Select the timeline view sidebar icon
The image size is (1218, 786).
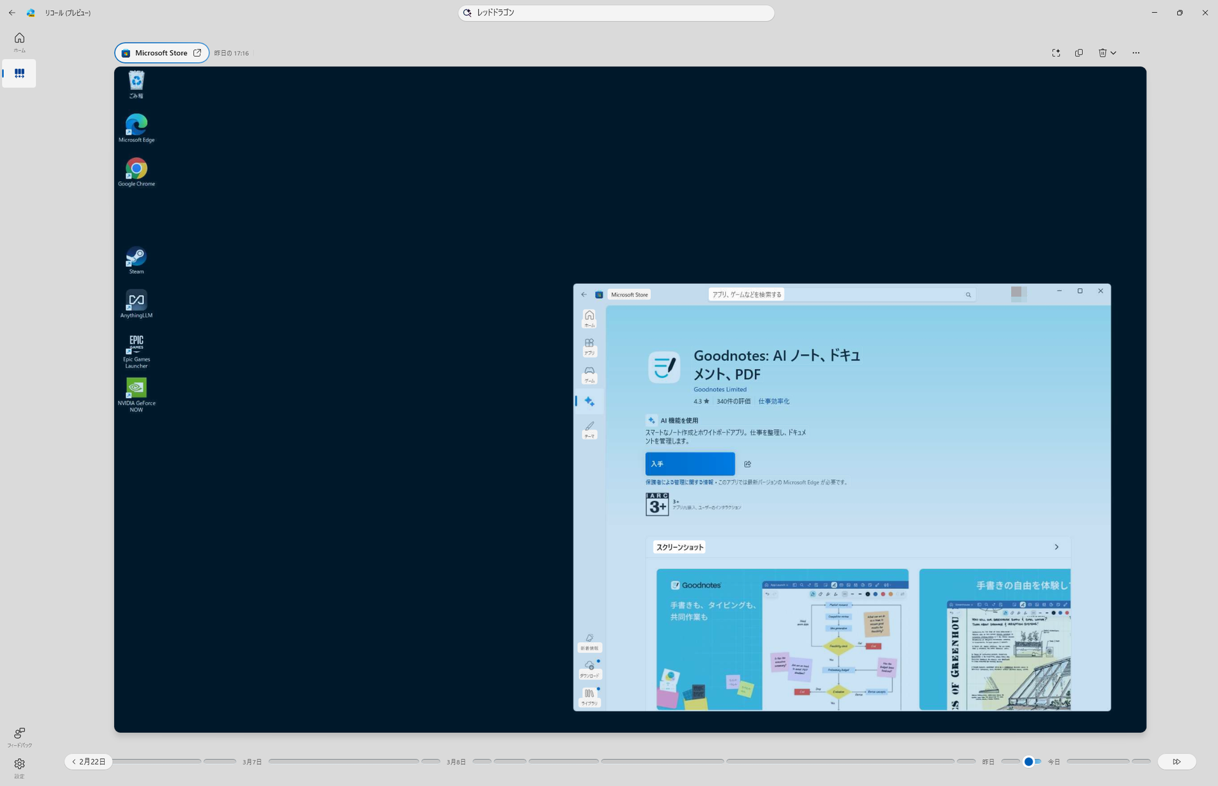(x=19, y=74)
